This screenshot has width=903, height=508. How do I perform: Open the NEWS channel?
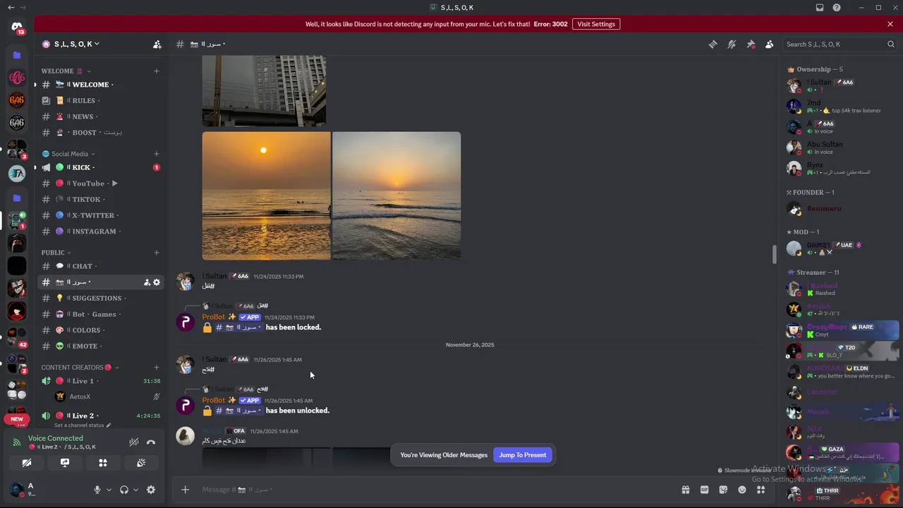pyautogui.click(x=102, y=116)
